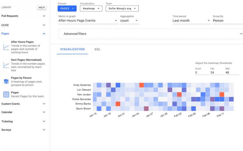Open the Pages by Person heatmap icon
The width and height of the screenshot is (243, 151).
pos(6,81)
